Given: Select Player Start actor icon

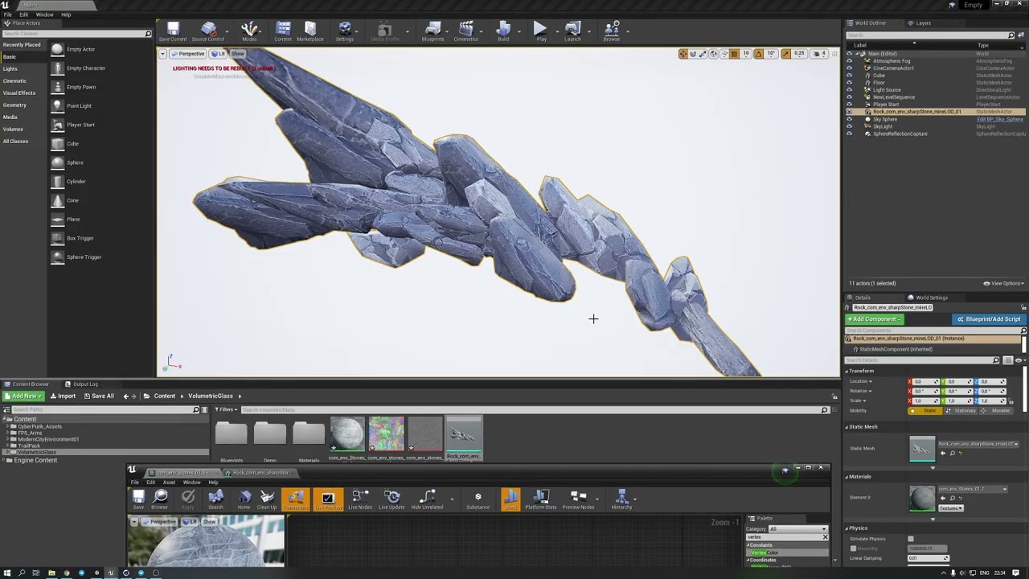Looking at the screenshot, I should [57, 125].
